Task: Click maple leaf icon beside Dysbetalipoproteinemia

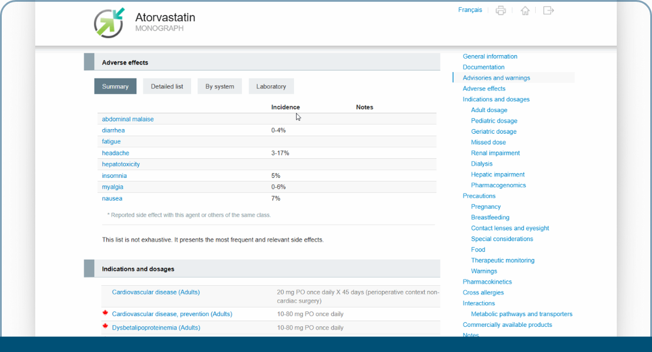Action: pos(106,326)
